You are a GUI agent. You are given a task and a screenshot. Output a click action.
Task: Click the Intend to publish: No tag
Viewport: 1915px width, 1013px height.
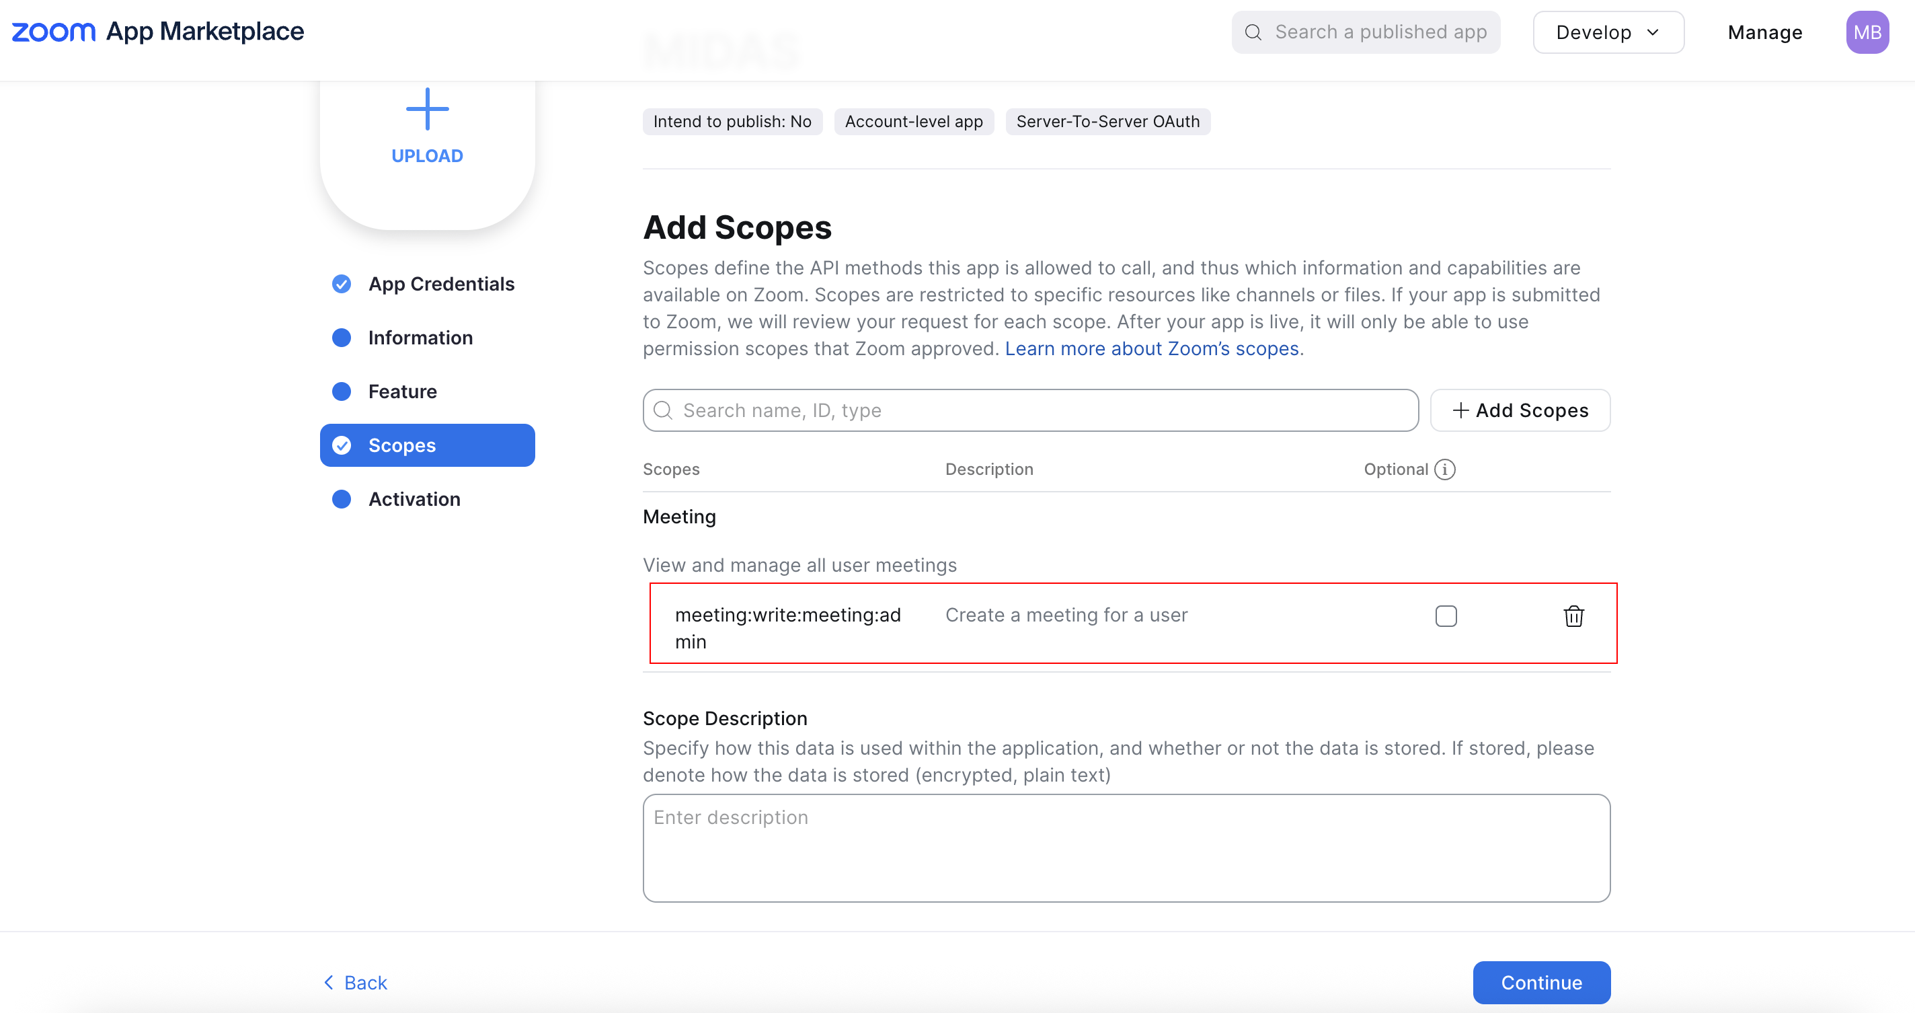(x=732, y=122)
